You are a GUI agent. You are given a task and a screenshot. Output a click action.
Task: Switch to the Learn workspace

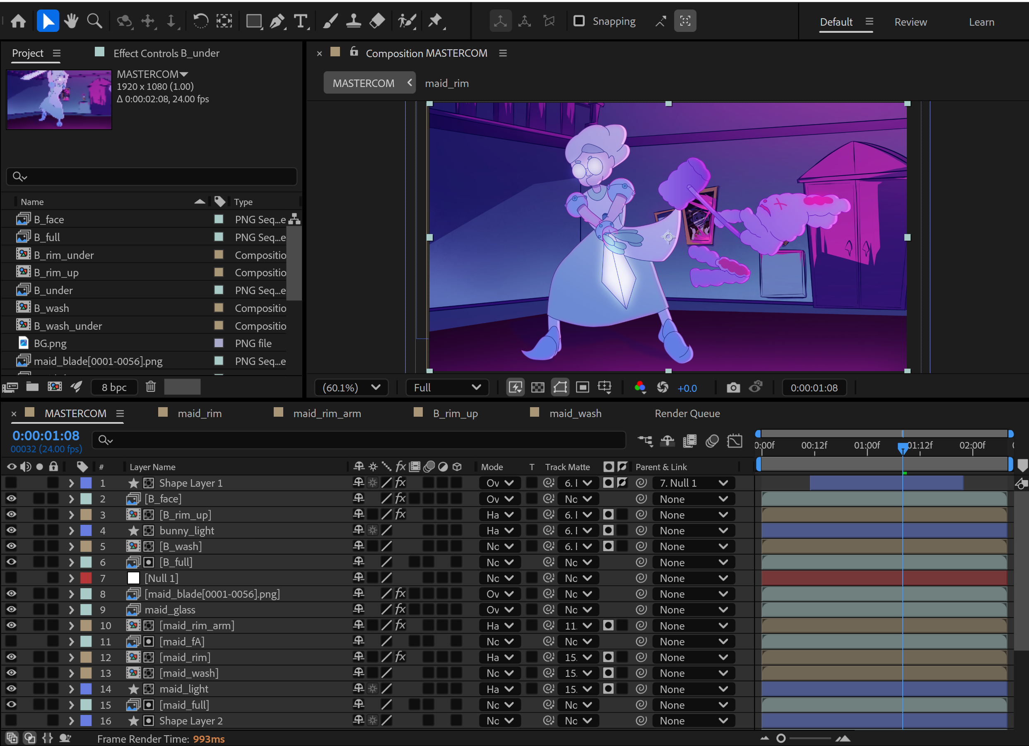pos(981,22)
